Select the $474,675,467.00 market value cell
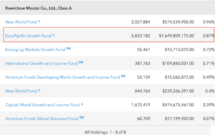This screenshot has height=135, width=215. tap(178, 105)
